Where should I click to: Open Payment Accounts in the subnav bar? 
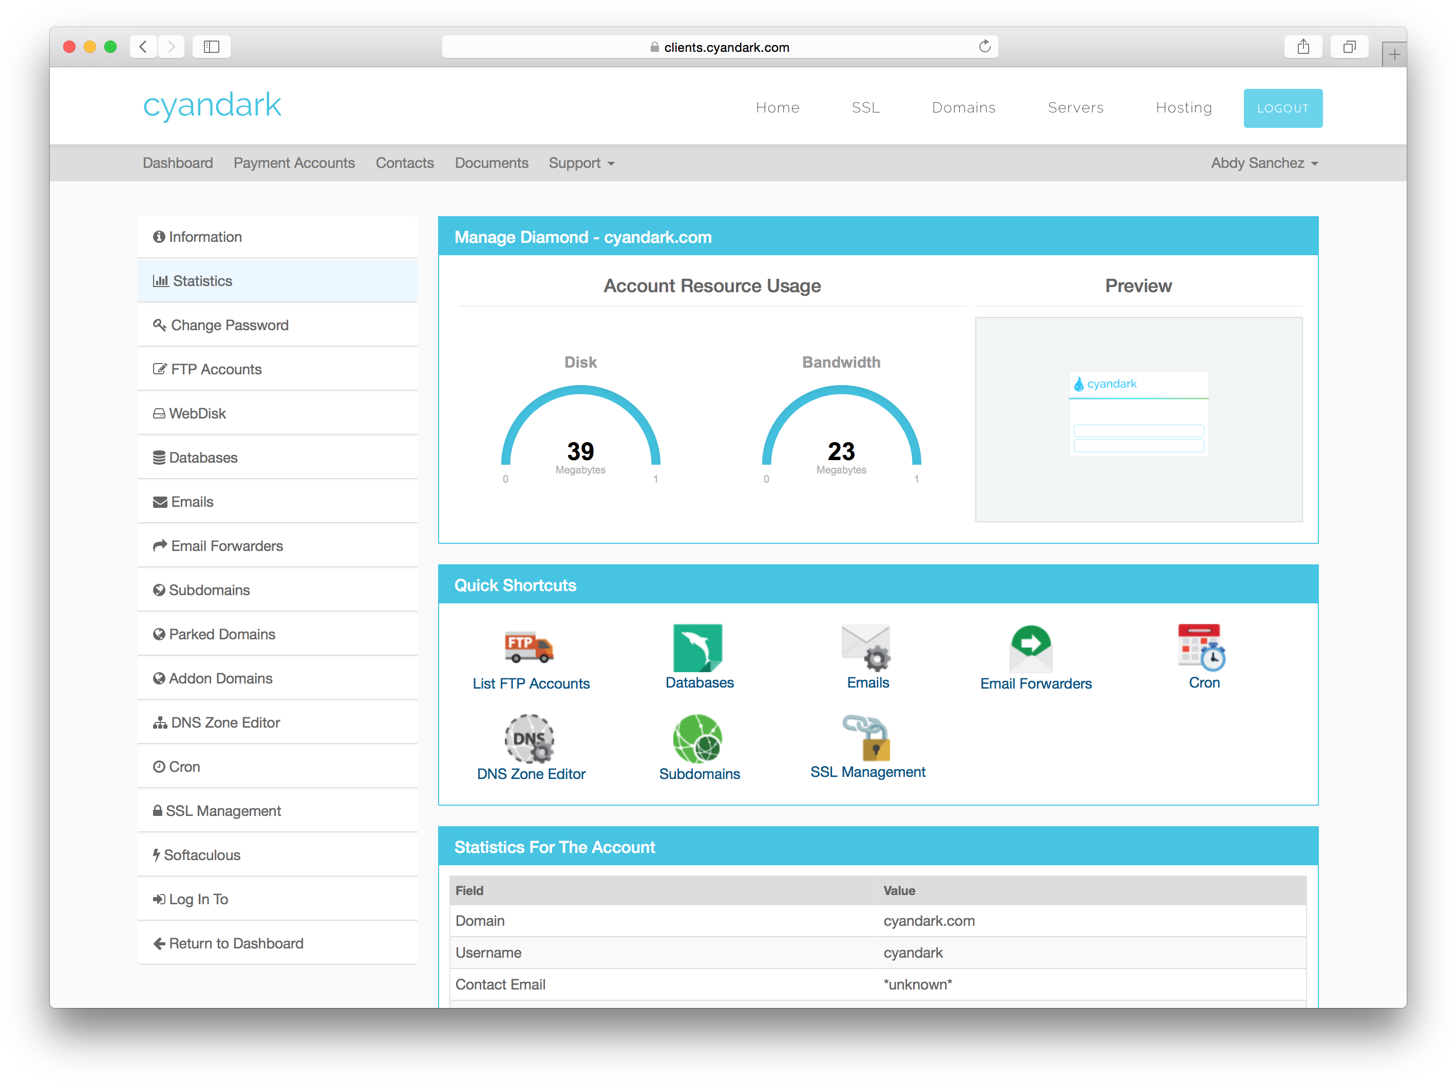(x=294, y=163)
